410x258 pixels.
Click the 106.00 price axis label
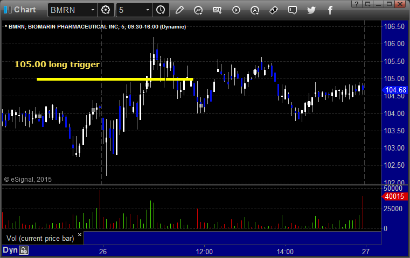point(394,44)
